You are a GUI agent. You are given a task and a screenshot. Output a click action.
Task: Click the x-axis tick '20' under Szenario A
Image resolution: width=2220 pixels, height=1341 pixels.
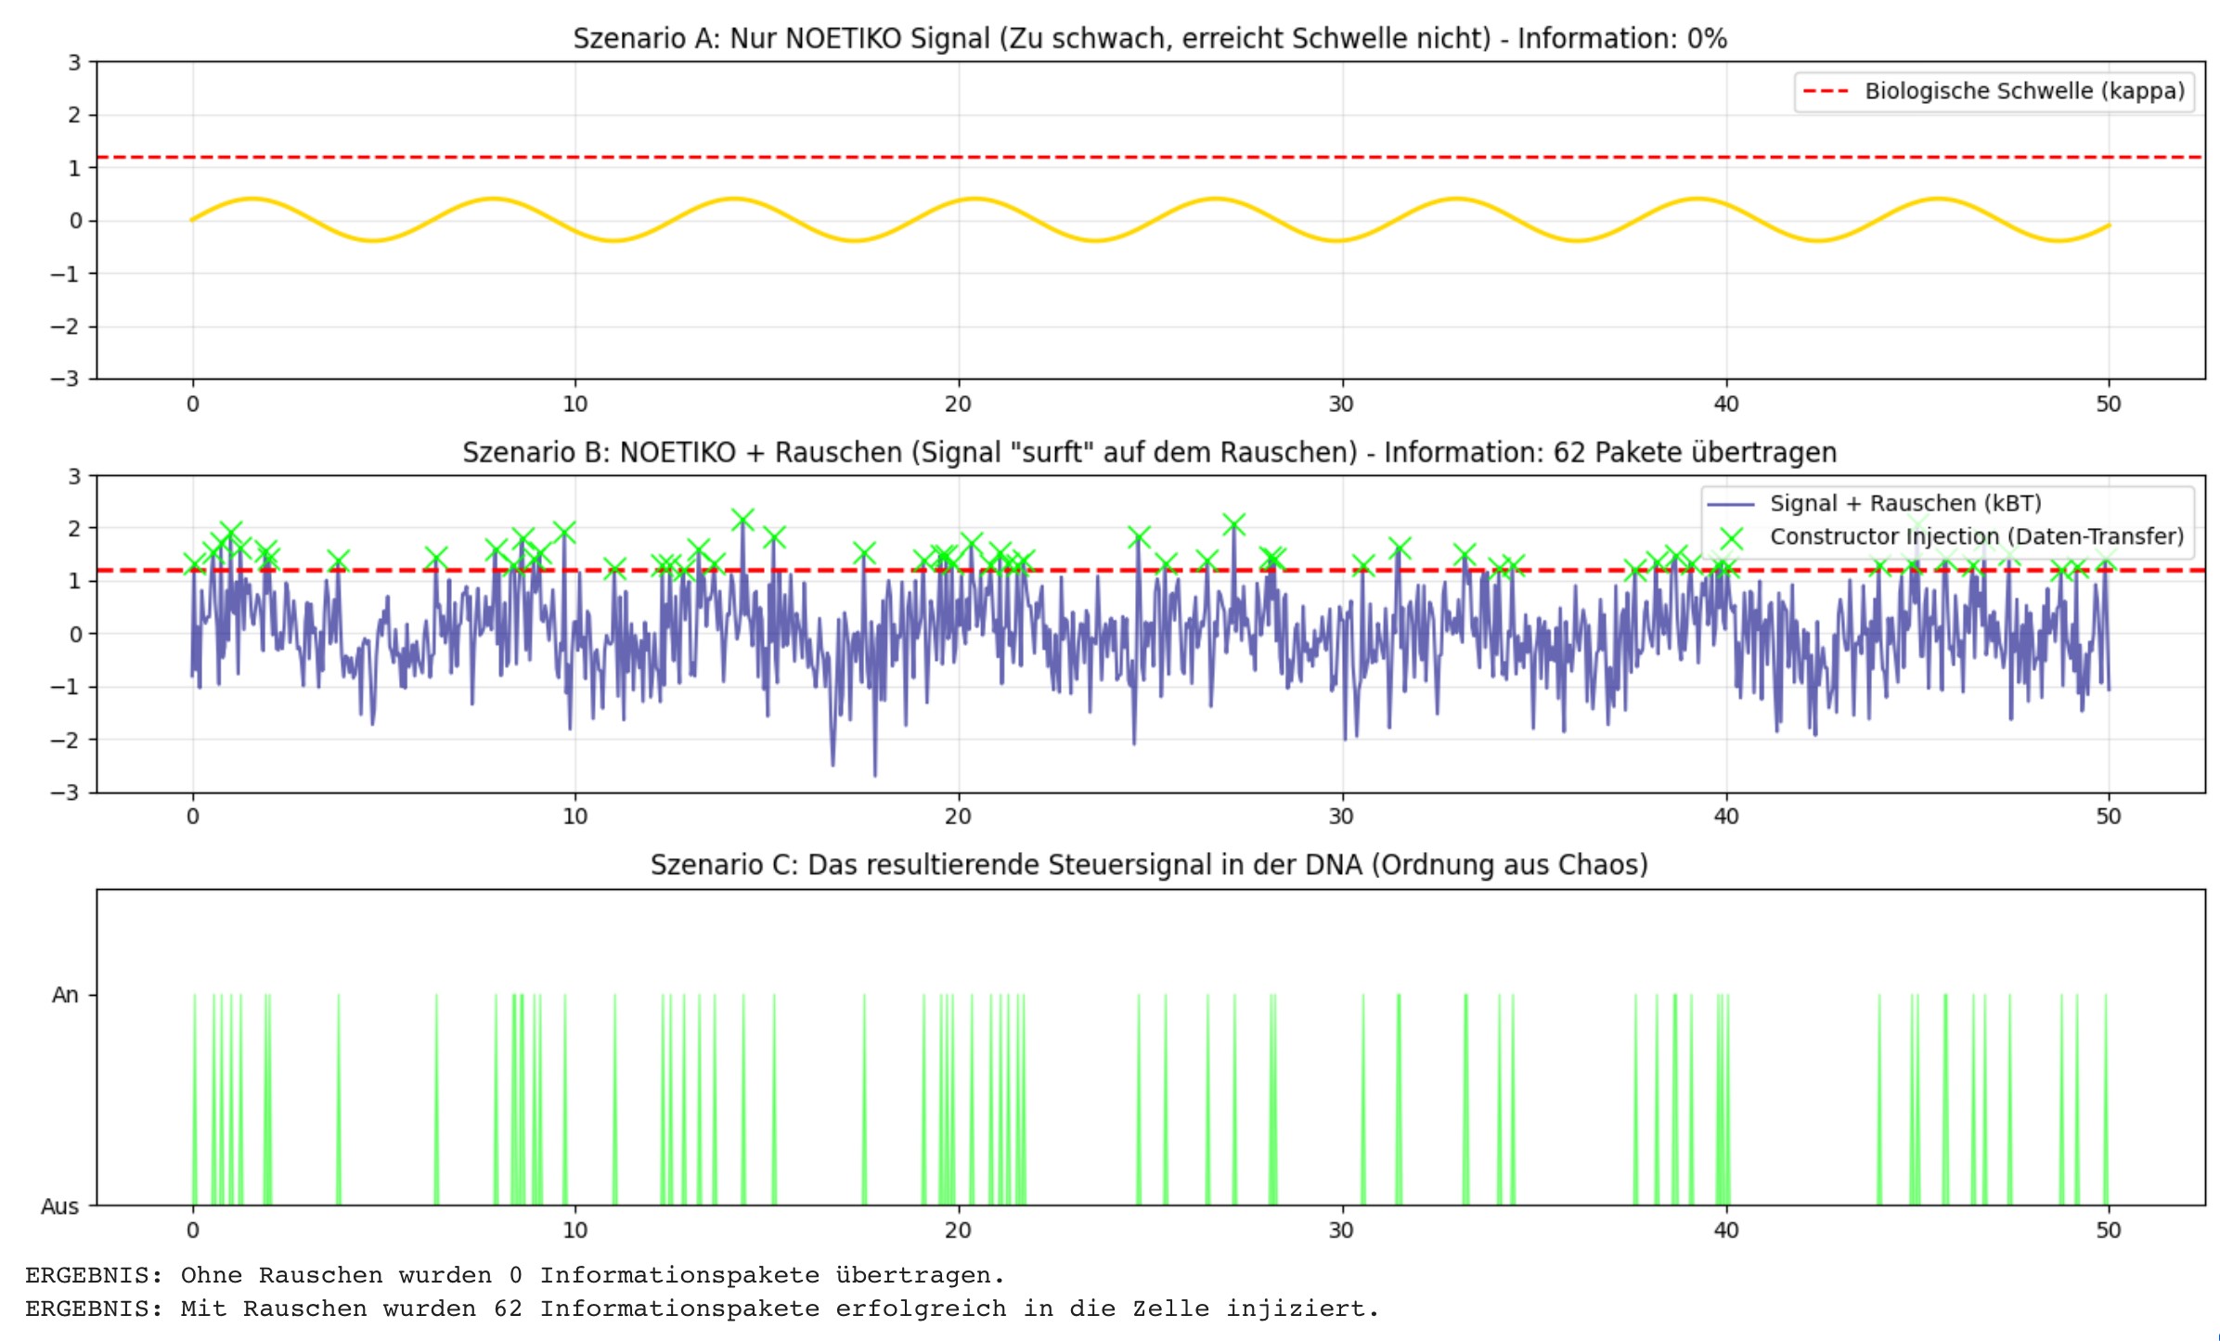pyautogui.click(x=958, y=404)
